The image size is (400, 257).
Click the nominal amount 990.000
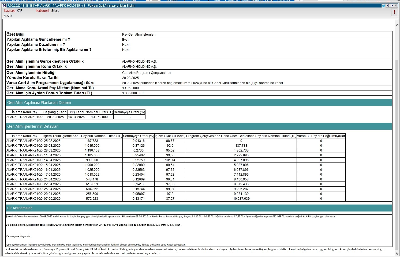(92, 160)
